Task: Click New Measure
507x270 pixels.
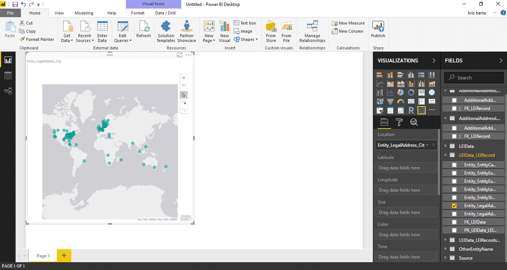Action: point(348,23)
